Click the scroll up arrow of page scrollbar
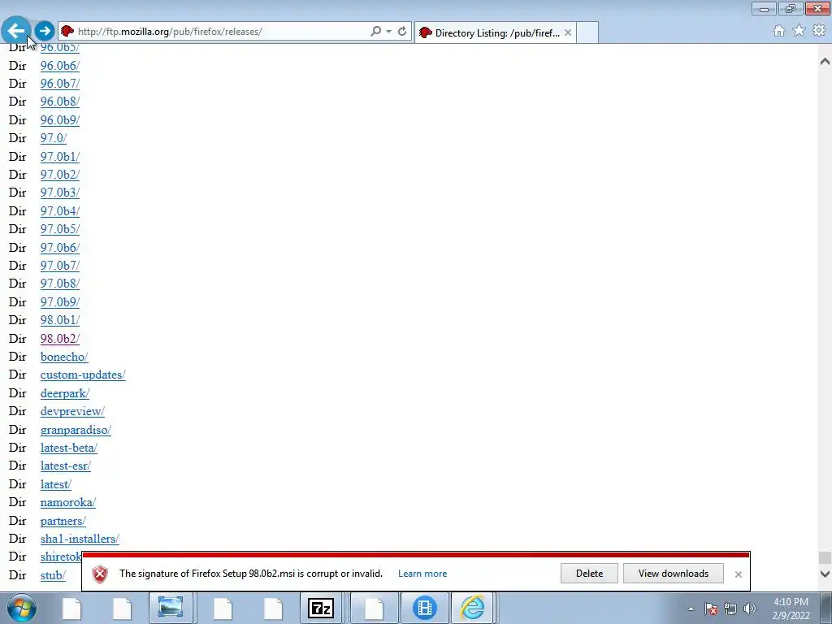 [825, 62]
